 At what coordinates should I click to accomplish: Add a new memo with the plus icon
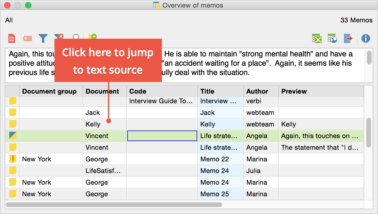92,37
